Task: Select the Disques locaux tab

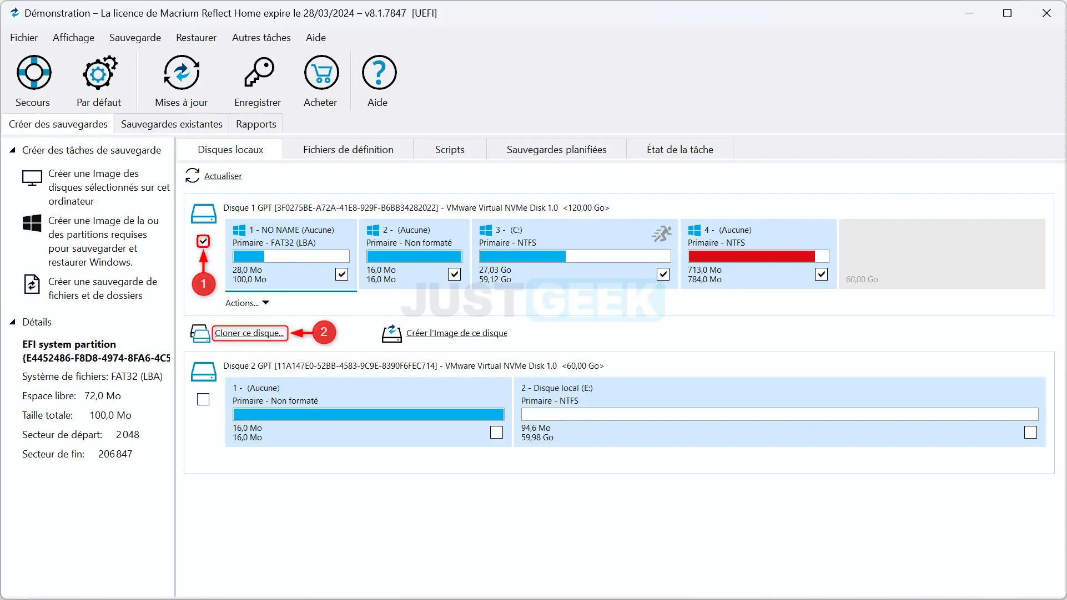Action: pyautogui.click(x=230, y=149)
